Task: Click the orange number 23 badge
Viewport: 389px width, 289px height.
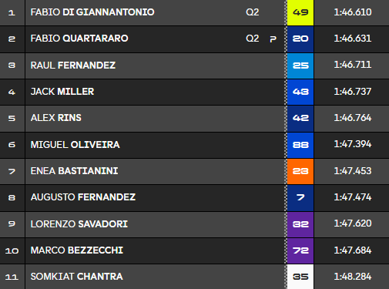Action: tap(300, 171)
